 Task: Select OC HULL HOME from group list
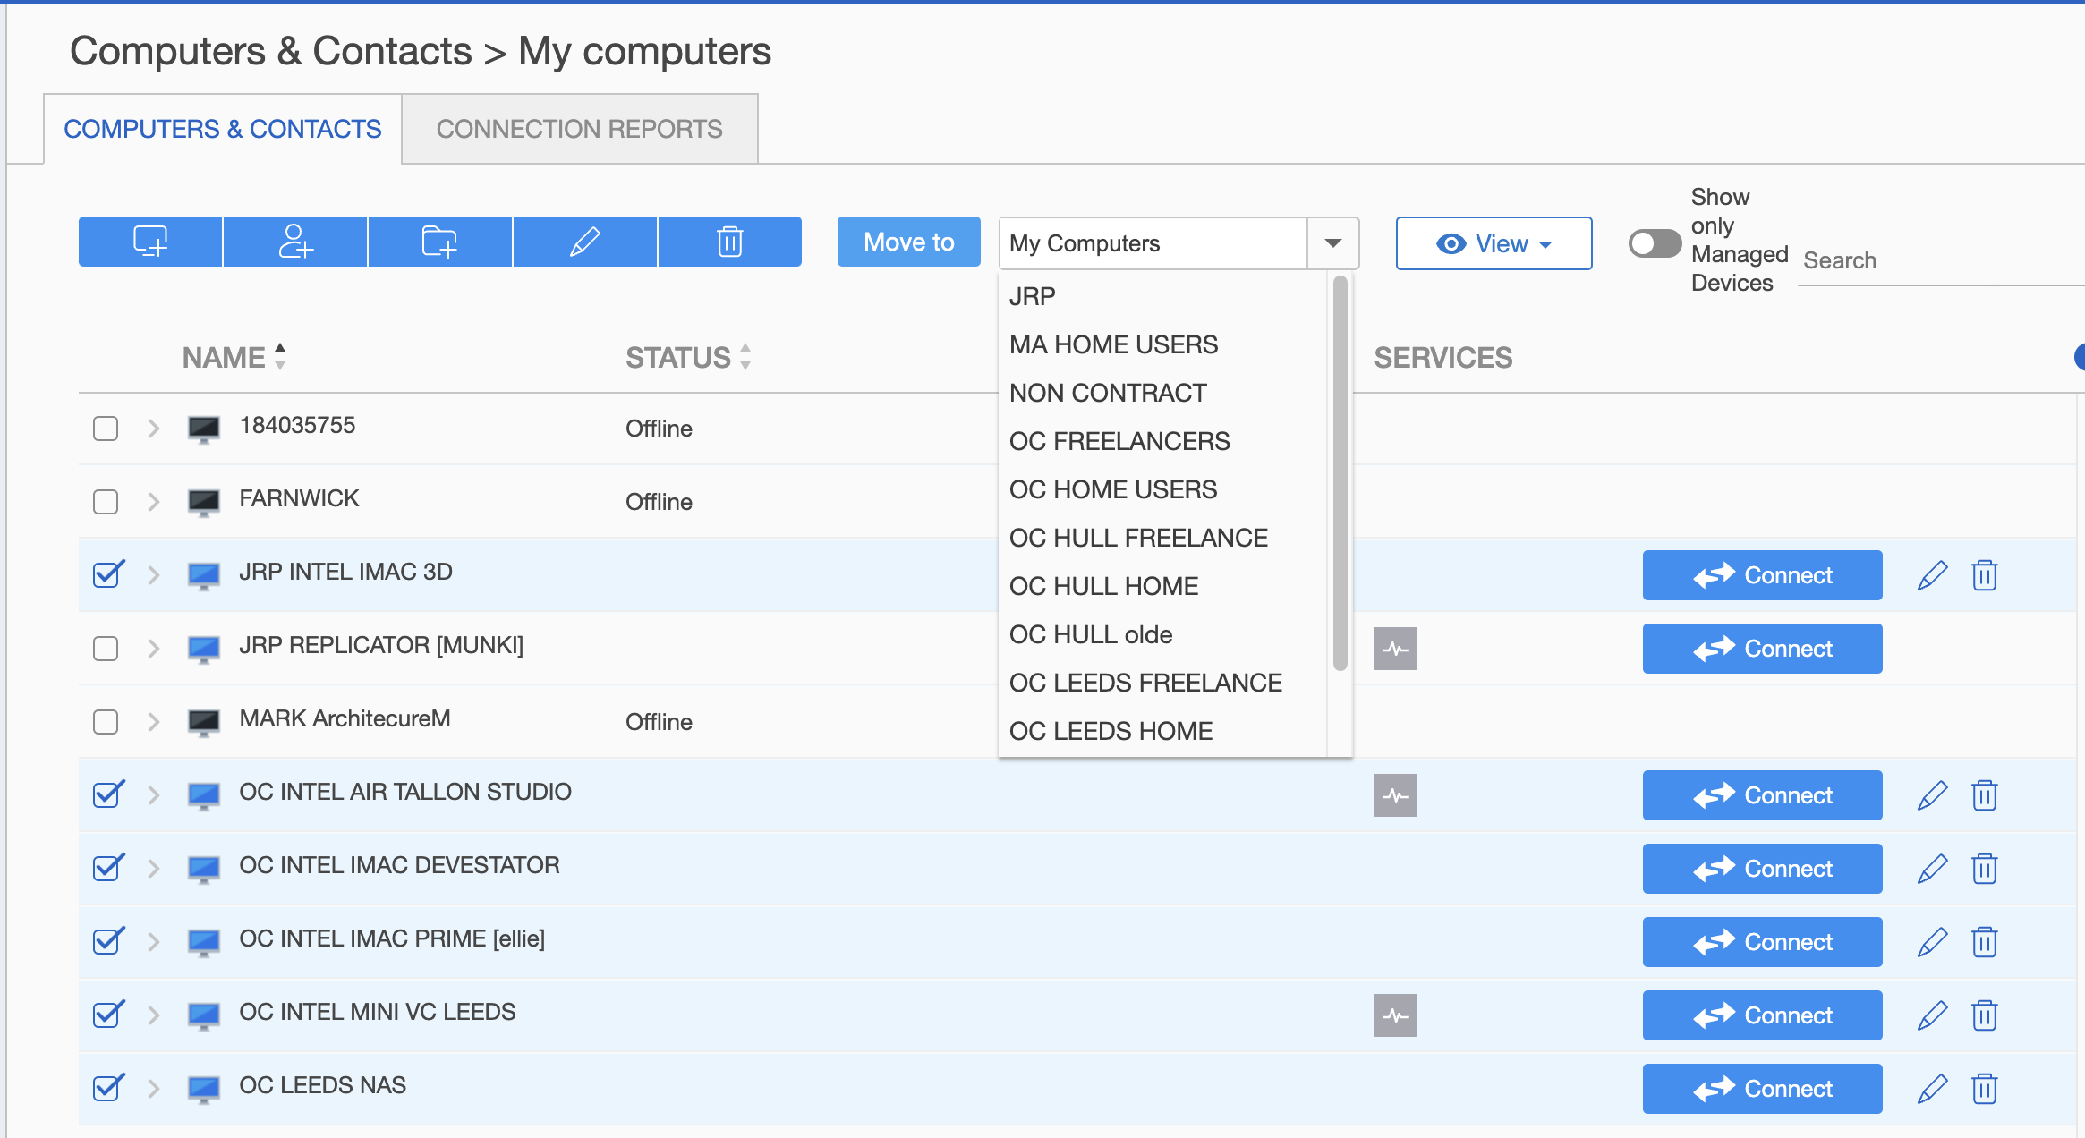pyautogui.click(x=1103, y=586)
